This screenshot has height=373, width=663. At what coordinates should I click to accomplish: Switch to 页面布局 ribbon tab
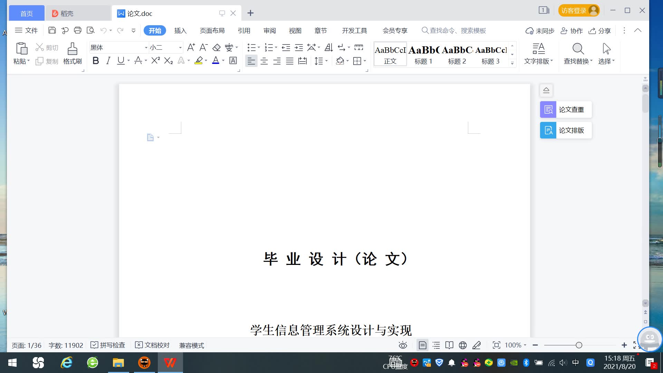[x=212, y=30]
